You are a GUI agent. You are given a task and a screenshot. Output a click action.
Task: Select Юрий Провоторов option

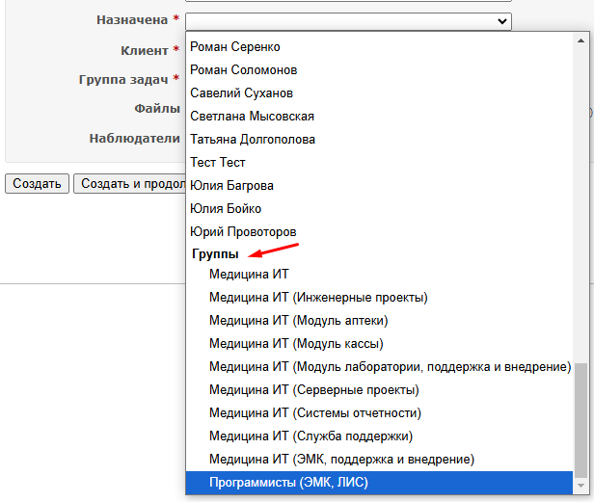coord(243,232)
